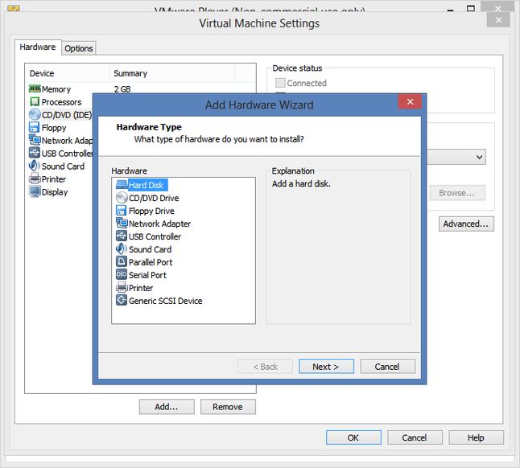
Task: Close the Add Hardware Wizard
Action: [x=410, y=101]
